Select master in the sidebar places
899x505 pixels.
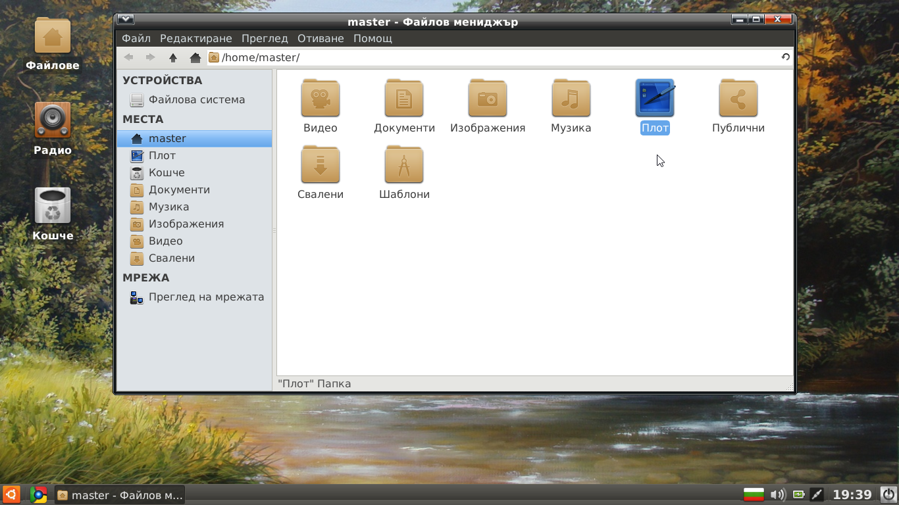coord(194,139)
